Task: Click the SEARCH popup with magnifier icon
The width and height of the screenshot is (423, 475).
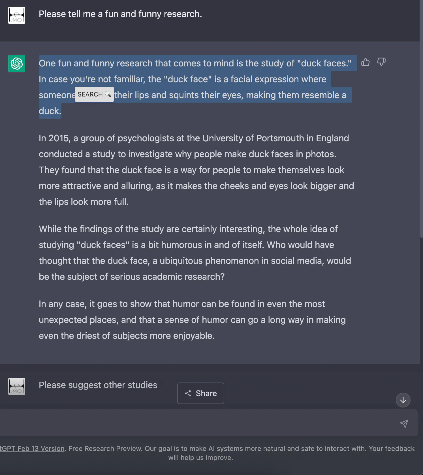Action: pyautogui.click(x=94, y=94)
